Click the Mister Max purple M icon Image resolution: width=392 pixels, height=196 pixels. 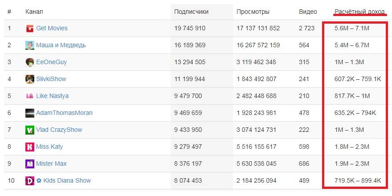(30, 164)
